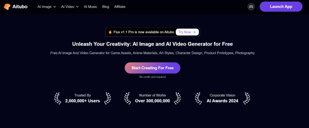Click the Unleash Your Creativity headline
Viewport: 309px width, 128px height.
(152, 44)
